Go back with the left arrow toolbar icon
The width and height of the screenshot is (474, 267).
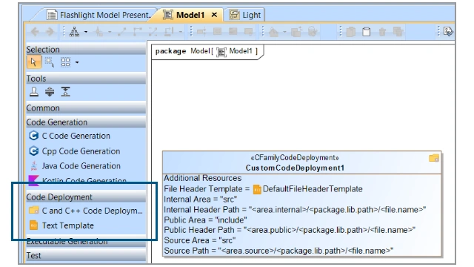tap(35, 31)
